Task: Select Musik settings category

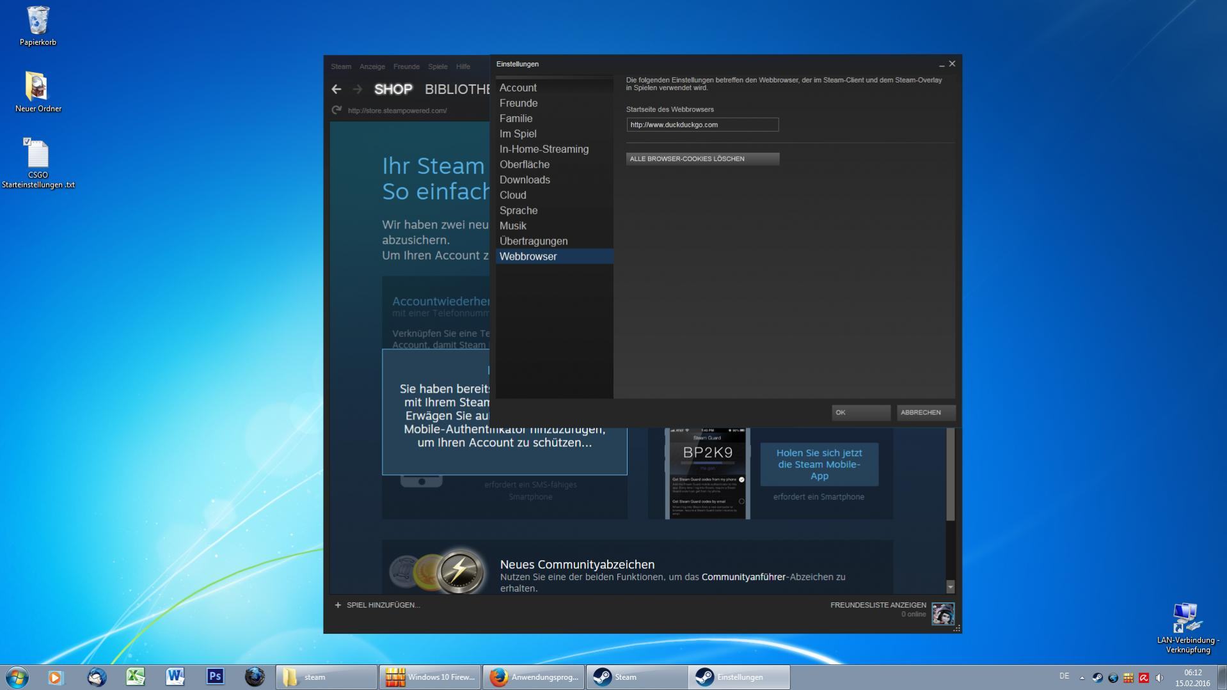Action: tap(554, 226)
